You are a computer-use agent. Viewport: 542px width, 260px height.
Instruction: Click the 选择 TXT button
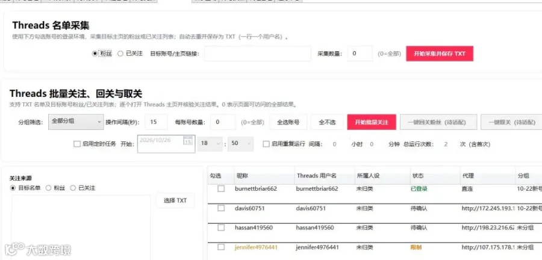pyautogui.click(x=175, y=200)
